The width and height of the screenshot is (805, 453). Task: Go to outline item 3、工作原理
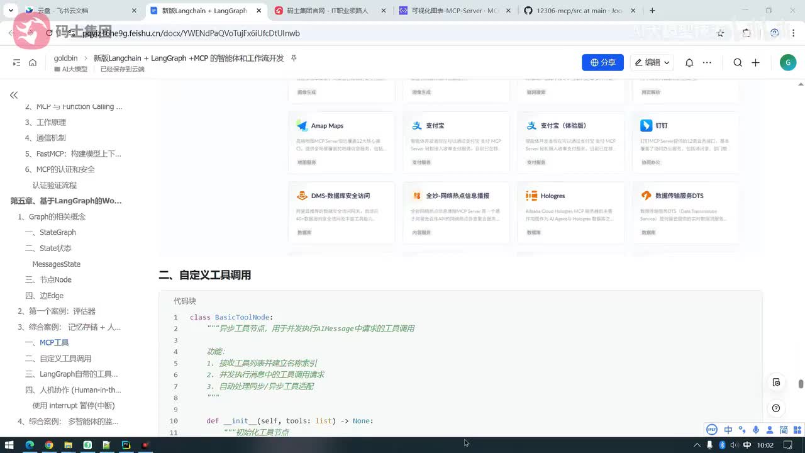(x=45, y=122)
